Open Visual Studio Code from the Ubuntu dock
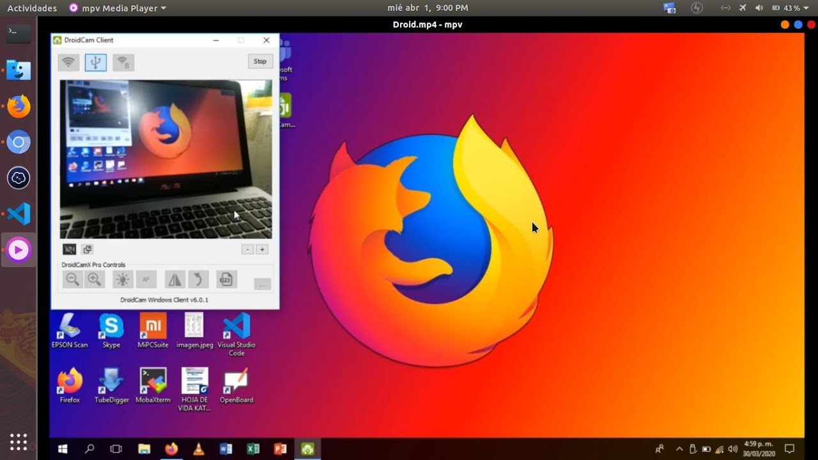818x460 pixels. pos(19,213)
